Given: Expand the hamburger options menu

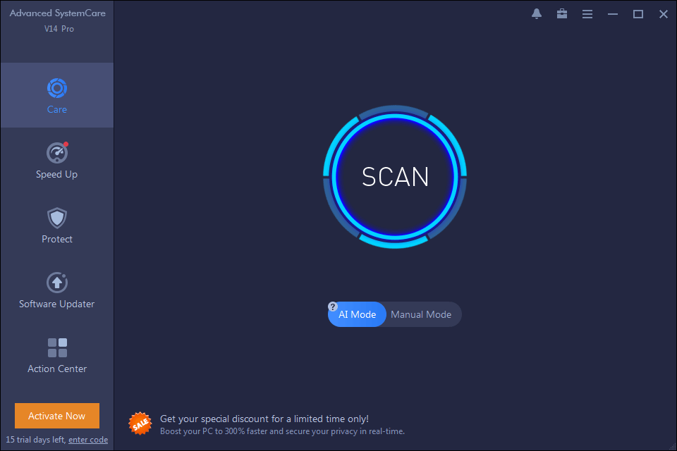Looking at the screenshot, I should point(587,14).
